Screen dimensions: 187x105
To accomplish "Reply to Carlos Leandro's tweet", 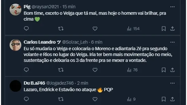I will tap(27, 70).
